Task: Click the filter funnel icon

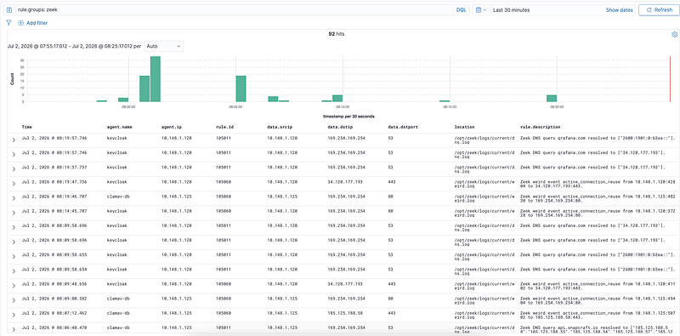Action: pos(8,23)
